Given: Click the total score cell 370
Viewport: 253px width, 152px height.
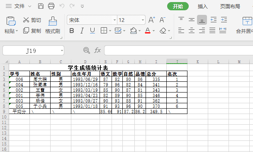Looking at the screenshot, I should coord(156,106).
